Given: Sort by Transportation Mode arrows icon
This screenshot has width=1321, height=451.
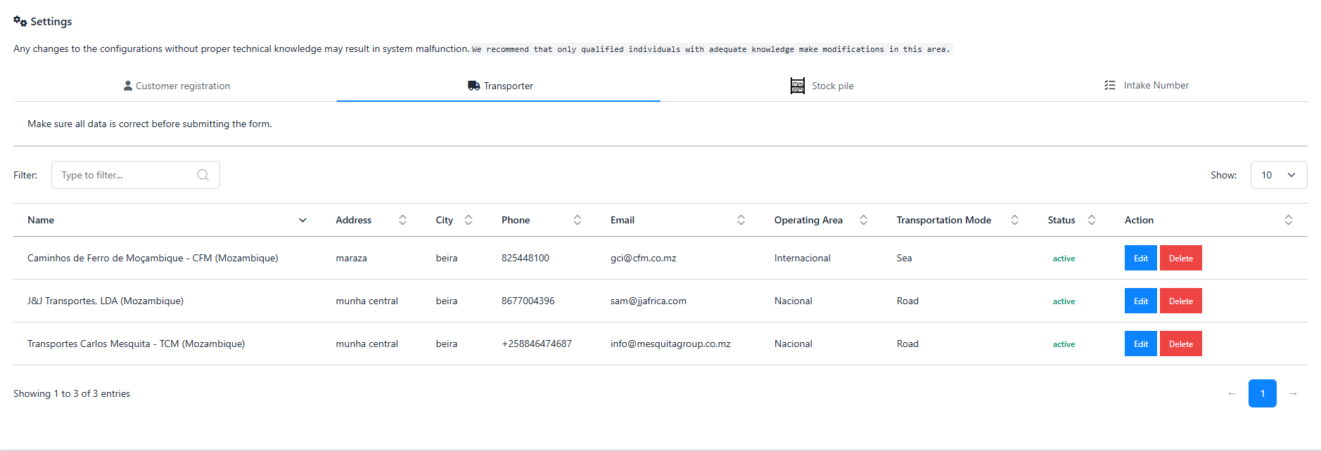Looking at the screenshot, I should click(1014, 220).
